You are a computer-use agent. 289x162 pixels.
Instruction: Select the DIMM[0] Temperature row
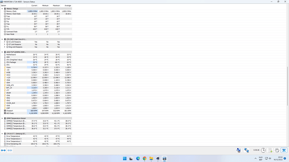(36, 121)
